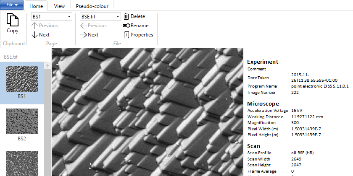353x176 pixels.
Task: Select the BS1 thumbnail
Action: pyautogui.click(x=22, y=79)
